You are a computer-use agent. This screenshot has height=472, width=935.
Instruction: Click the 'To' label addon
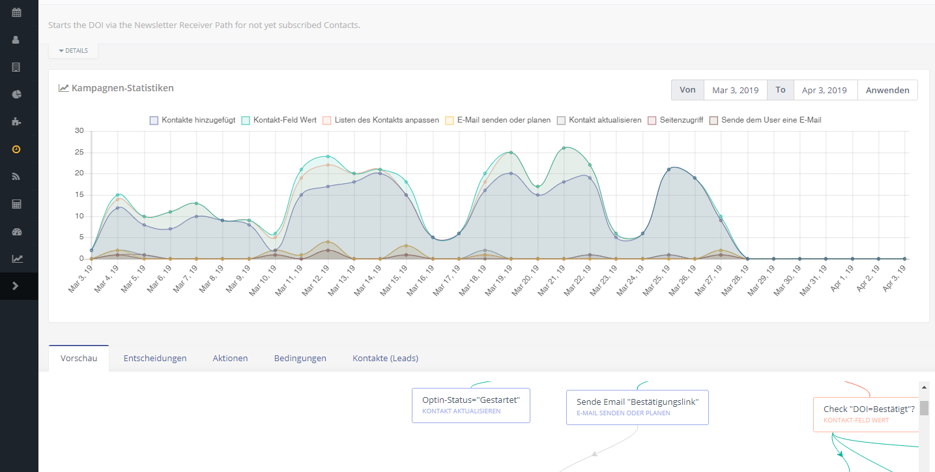coord(781,90)
